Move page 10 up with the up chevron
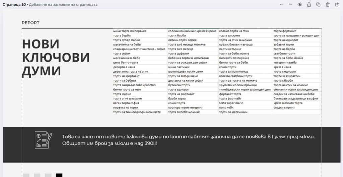Image resolution: width=343 pixels, height=177 pixels. point(281,4)
